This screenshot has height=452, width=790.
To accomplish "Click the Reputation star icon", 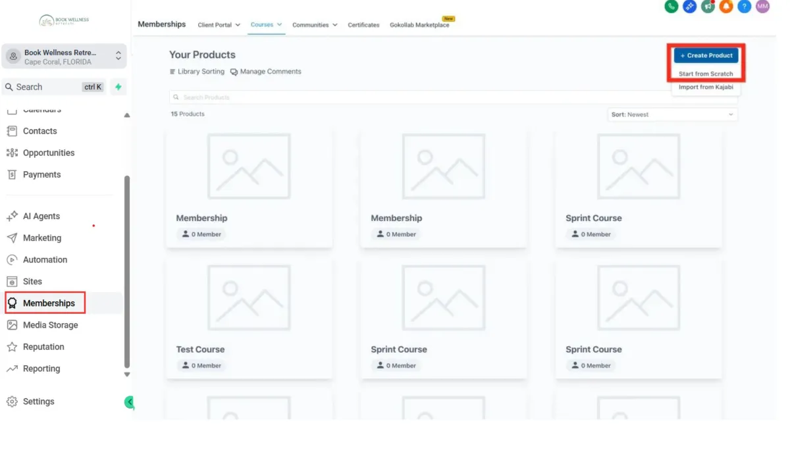I will click(x=12, y=347).
